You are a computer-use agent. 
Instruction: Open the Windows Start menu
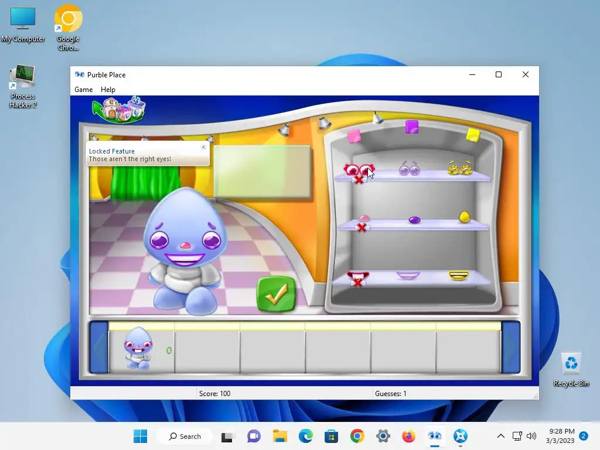140,436
